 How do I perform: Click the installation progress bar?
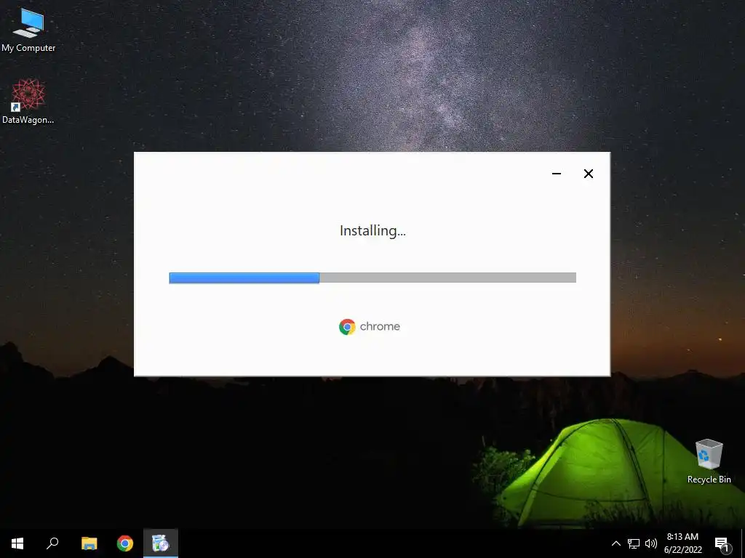coord(372,278)
